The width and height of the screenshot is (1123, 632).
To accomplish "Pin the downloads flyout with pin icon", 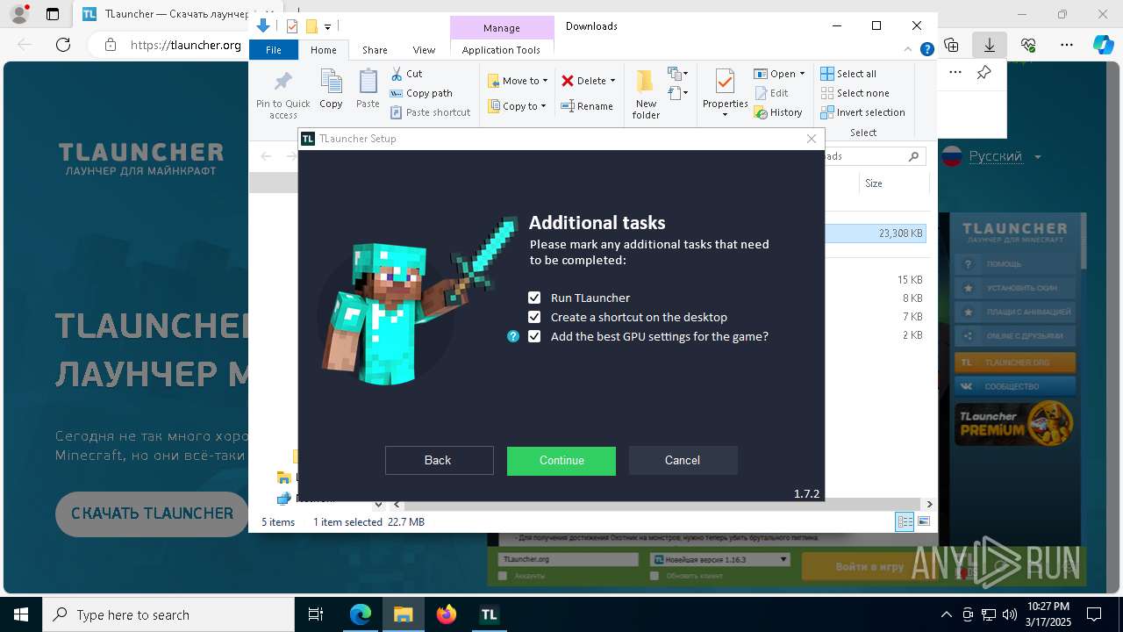I will coord(984,73).
